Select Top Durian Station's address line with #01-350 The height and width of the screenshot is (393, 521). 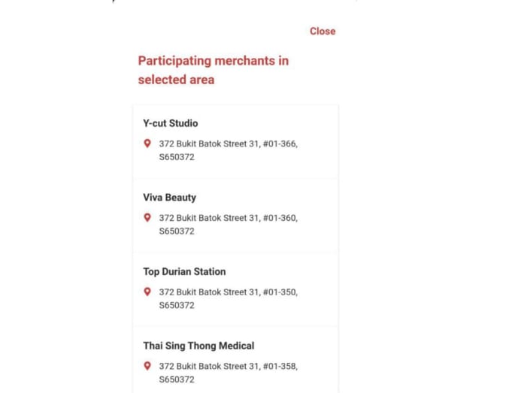point(228,292)
